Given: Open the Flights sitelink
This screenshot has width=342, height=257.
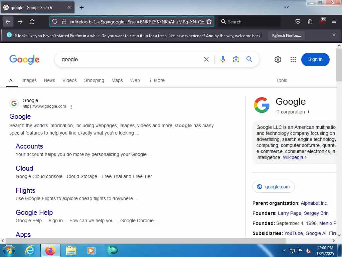Looking at the screenshot, I should point(25,190).
